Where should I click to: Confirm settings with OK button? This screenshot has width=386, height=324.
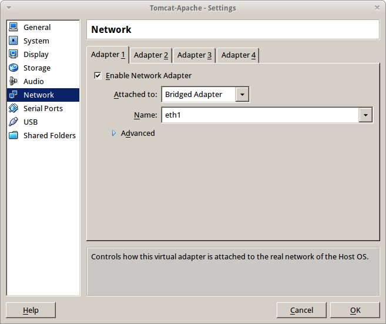(x=355, y=310)
